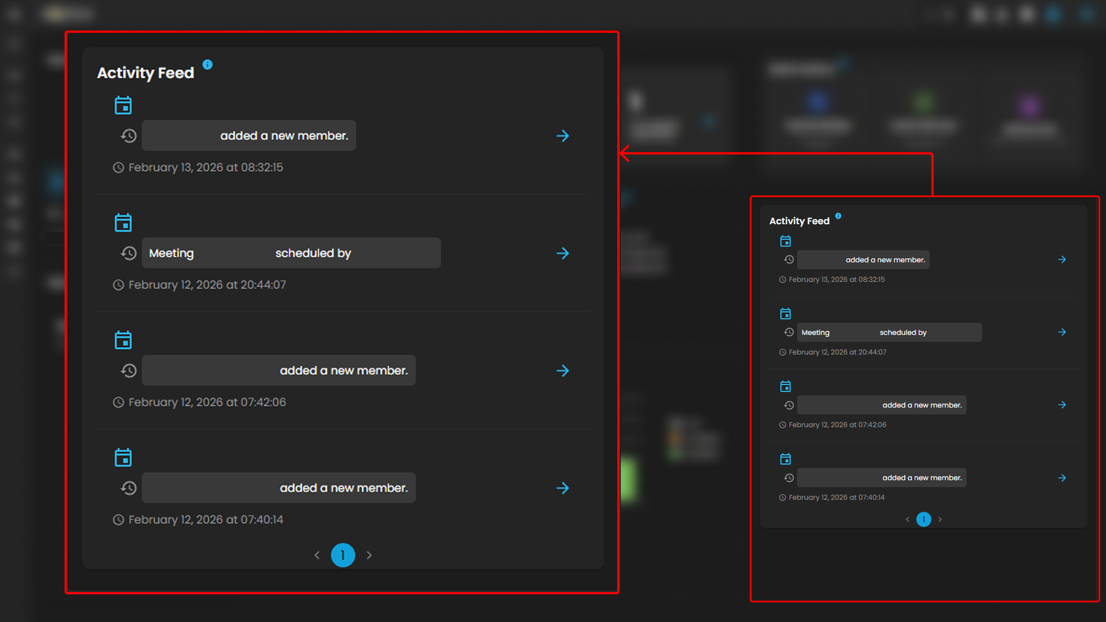Click 'added a new member' message dated February 13 in large panel
This screenshot has width=1106, height=622.
(249, 136)
